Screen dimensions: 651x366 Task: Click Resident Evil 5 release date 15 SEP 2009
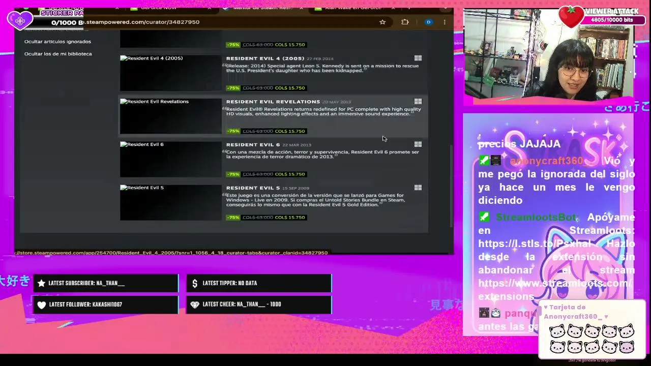click(295, 189)
